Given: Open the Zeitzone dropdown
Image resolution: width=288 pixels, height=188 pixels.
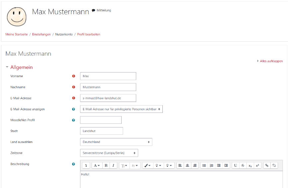Looking at the screenshot, I should (x=109, y=153).
